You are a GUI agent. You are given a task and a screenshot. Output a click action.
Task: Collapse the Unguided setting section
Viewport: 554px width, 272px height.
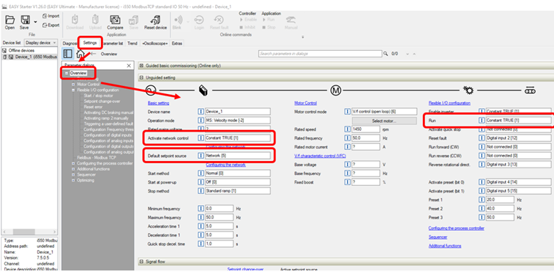point(141,78)
